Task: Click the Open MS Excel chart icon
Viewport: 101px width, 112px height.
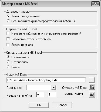Action: point(92,87)
